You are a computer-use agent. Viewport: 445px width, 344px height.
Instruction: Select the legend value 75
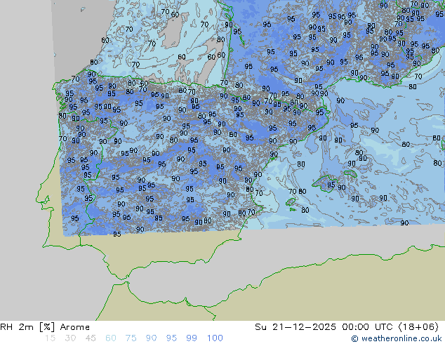131,338
